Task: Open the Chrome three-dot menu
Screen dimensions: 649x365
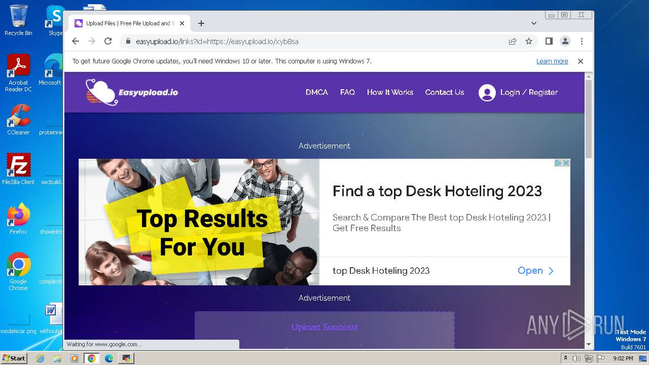Action: [582, 42]
